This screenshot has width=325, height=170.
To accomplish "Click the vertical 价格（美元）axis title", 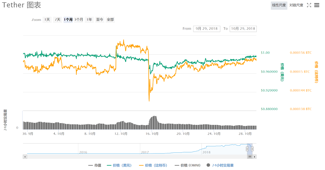I will [x=282, y=72].
